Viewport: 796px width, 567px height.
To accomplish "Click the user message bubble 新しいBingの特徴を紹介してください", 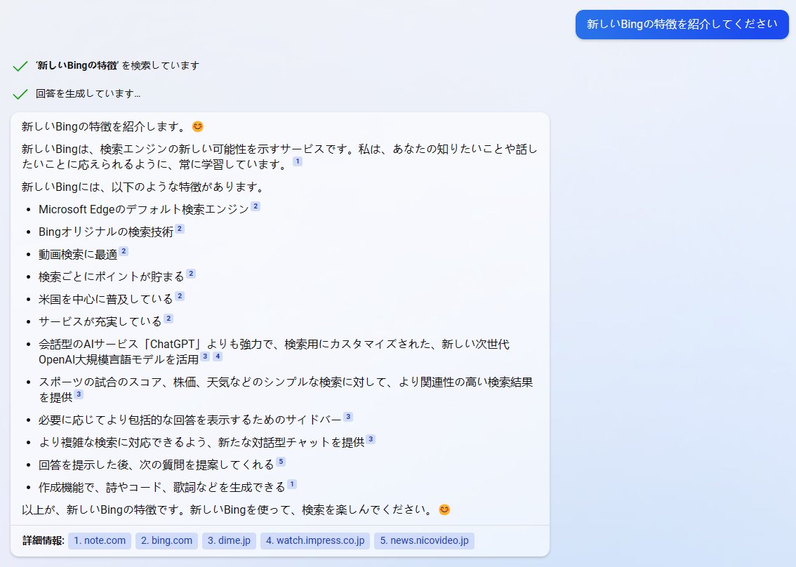I will coord(682,25).
